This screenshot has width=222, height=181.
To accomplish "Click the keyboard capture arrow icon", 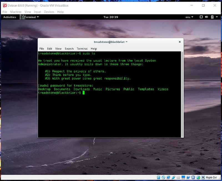I will pos(203,177).
